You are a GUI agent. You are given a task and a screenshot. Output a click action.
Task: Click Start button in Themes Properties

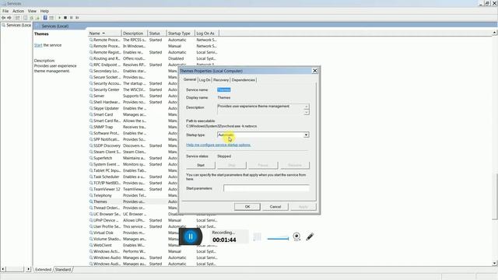click(x=201, y=165)
